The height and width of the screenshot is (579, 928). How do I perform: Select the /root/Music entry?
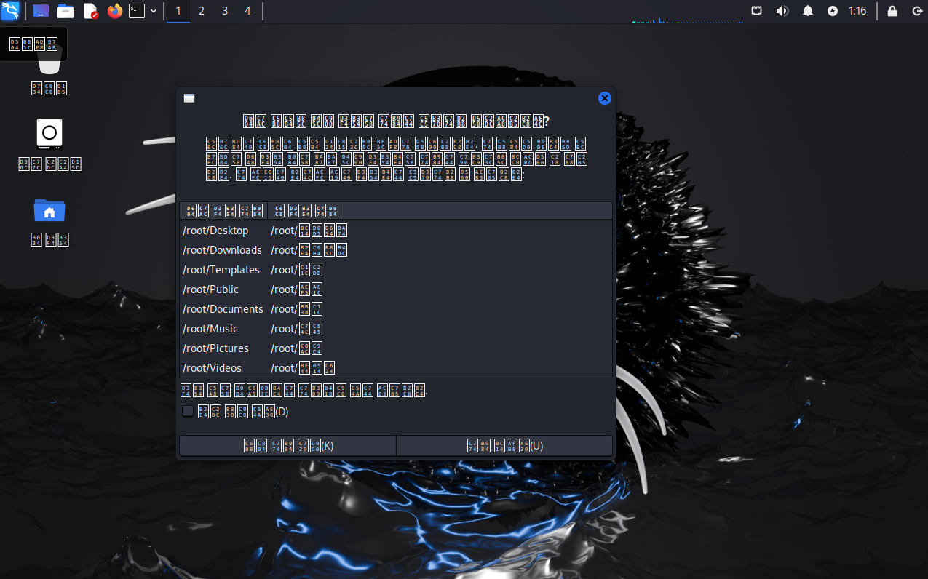pyautogui.click(x=210, y=329)
